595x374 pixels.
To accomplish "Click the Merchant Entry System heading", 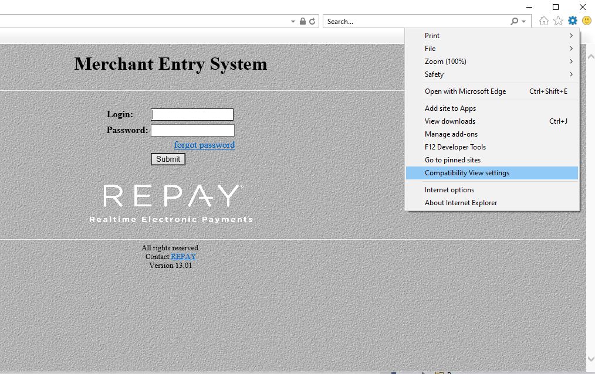I will (x=171, y=64).
